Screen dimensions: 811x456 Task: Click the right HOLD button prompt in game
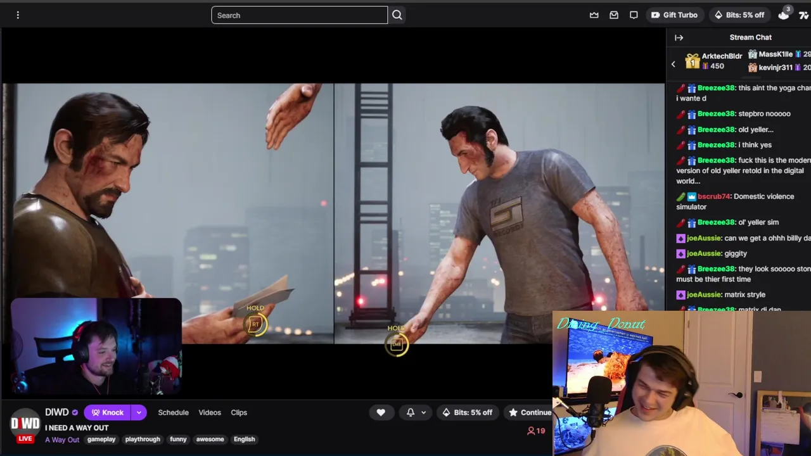point(397,340)
